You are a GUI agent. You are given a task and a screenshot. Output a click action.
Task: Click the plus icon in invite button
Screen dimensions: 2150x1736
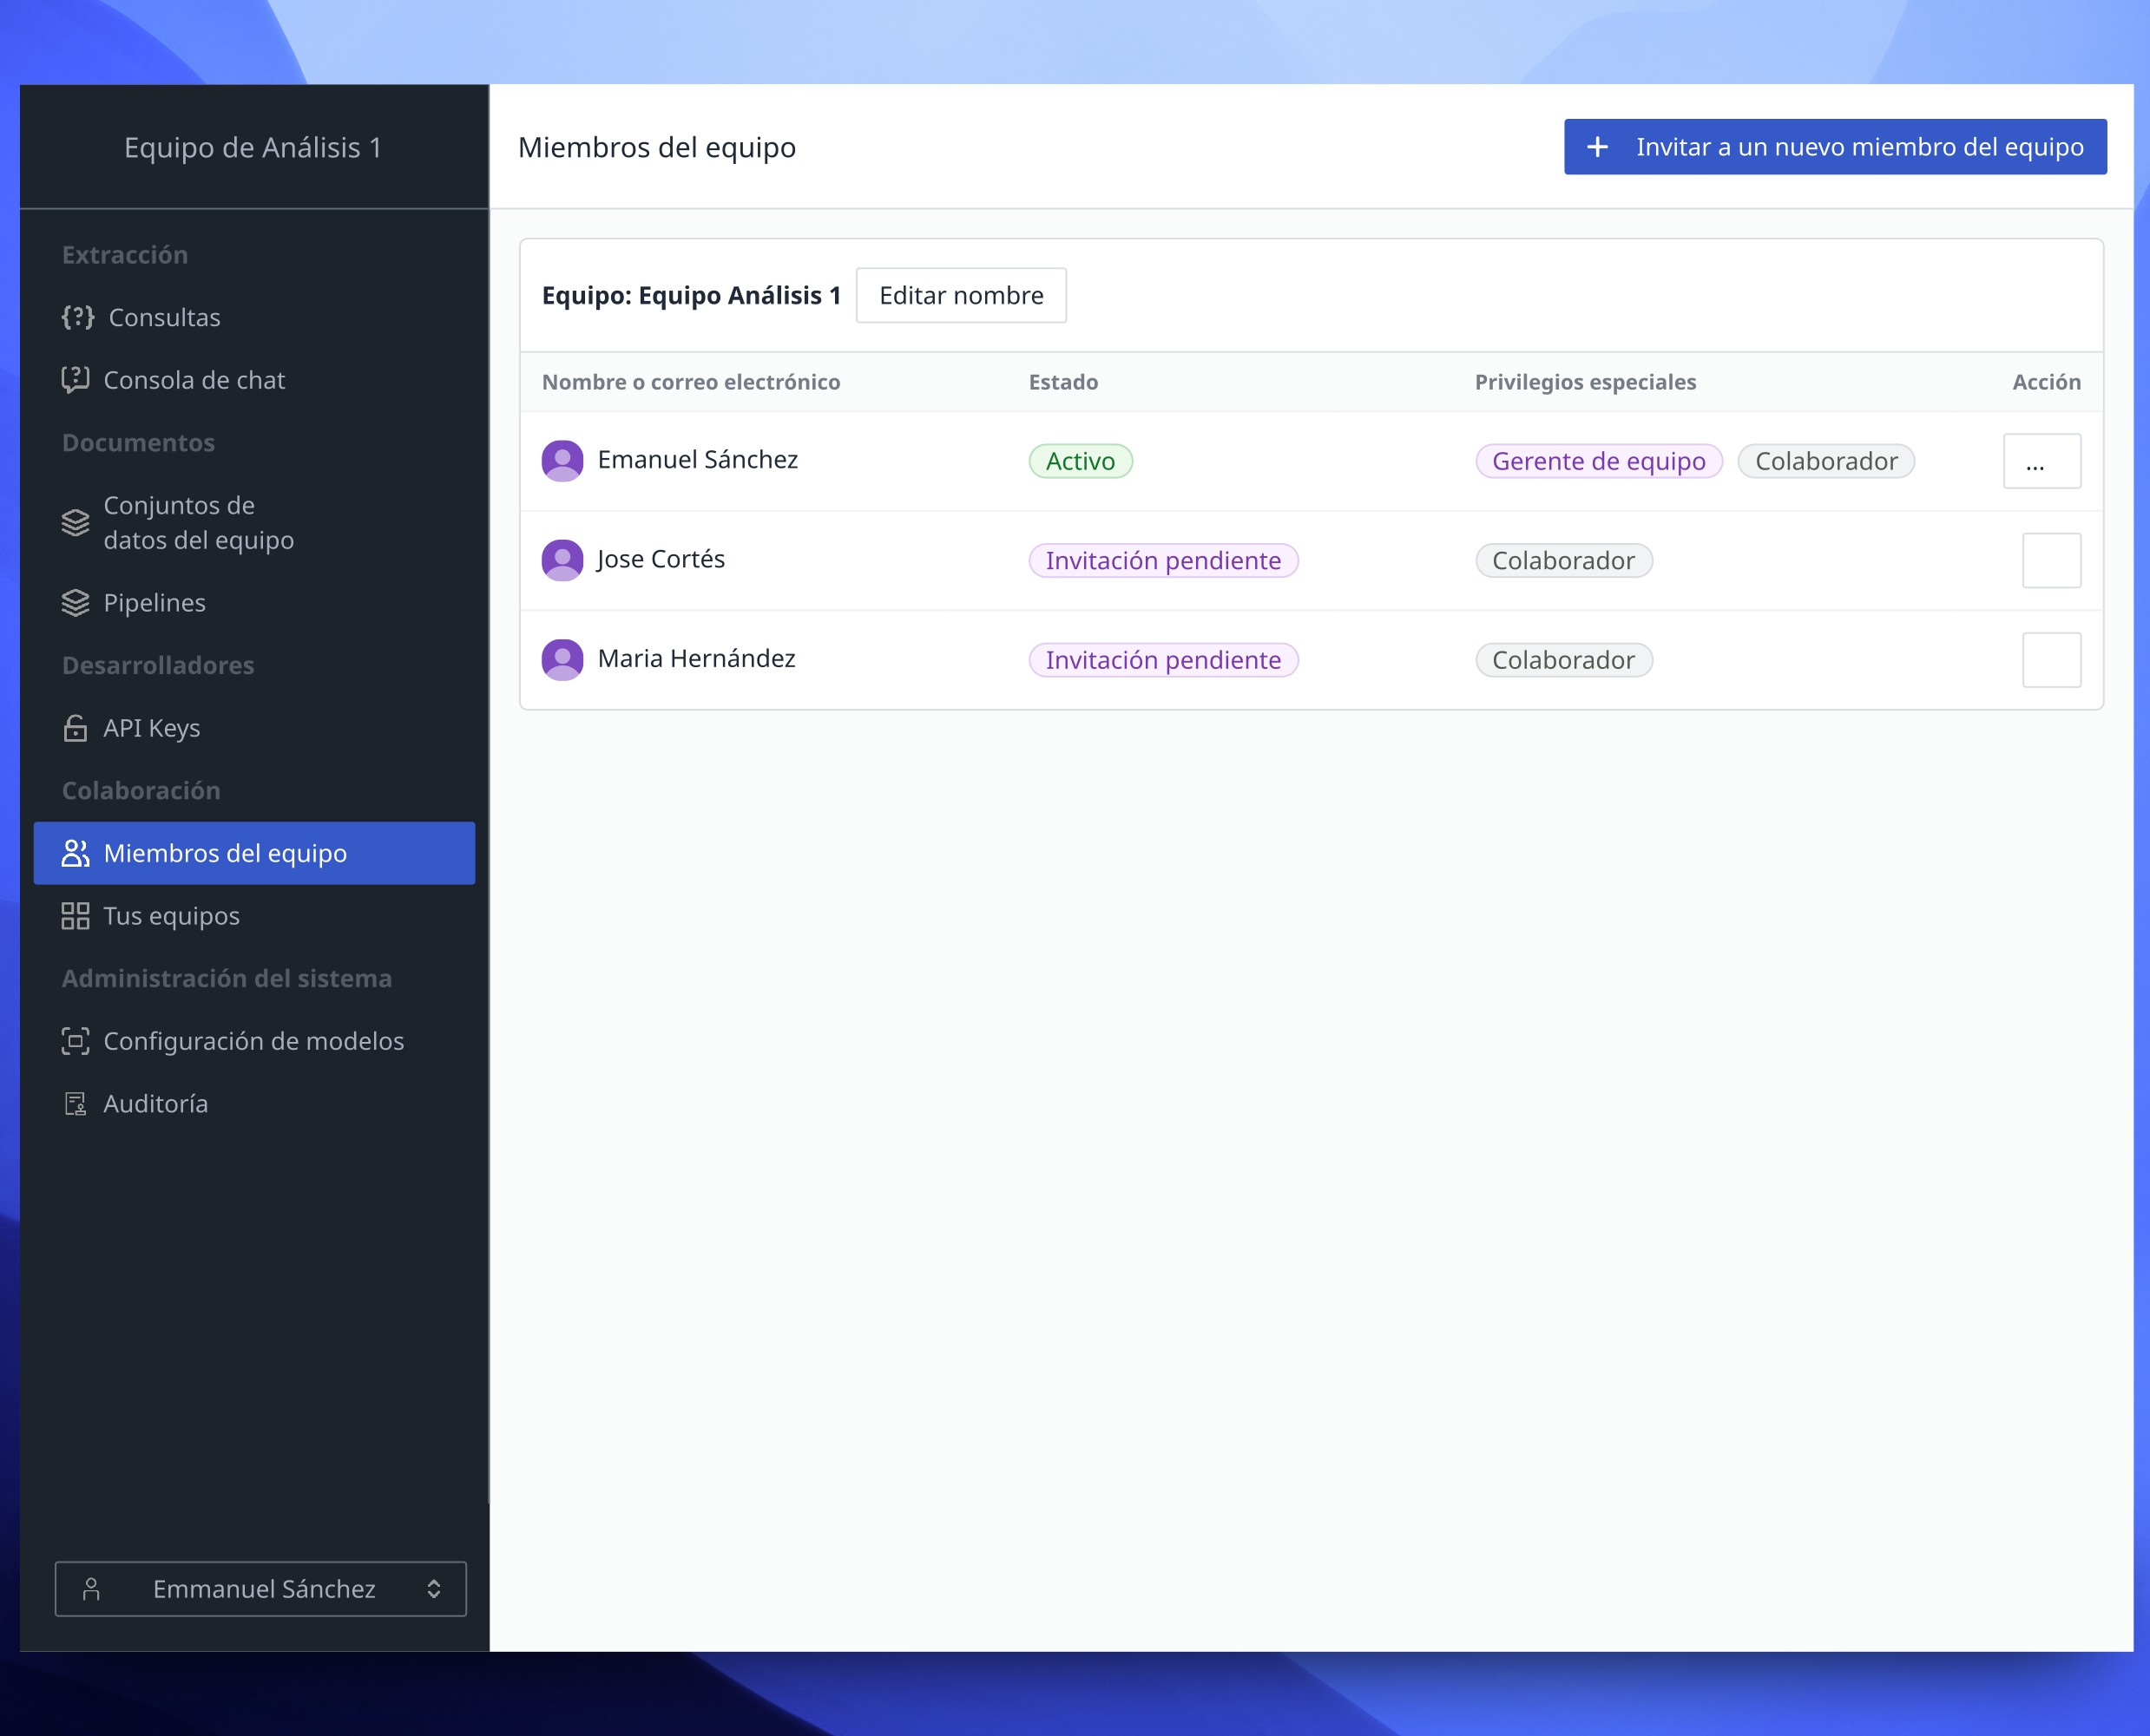click(1598, 147)
